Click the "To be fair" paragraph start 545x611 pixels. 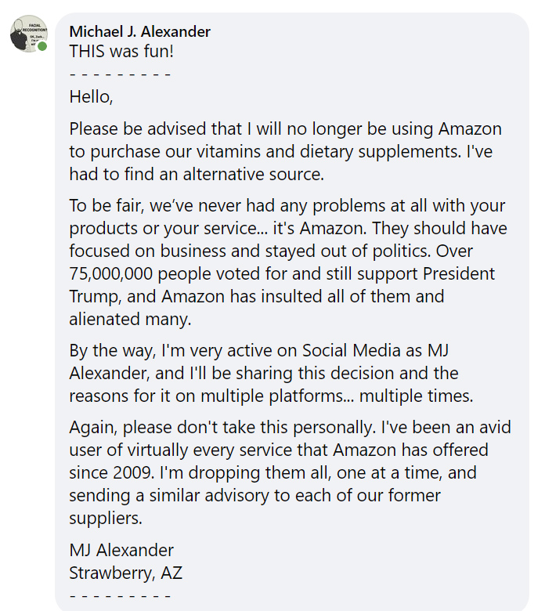click(x=100, y=206)
